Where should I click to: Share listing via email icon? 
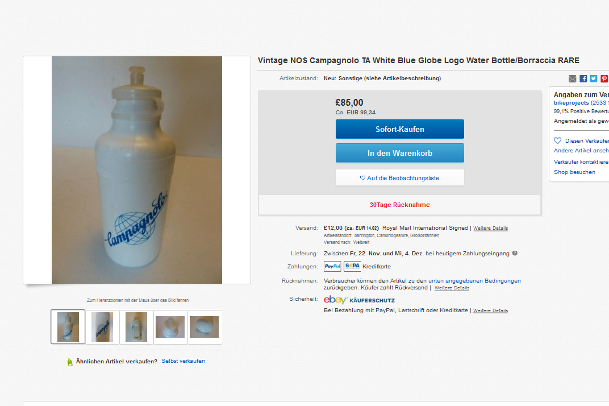(x=573, y=78)
